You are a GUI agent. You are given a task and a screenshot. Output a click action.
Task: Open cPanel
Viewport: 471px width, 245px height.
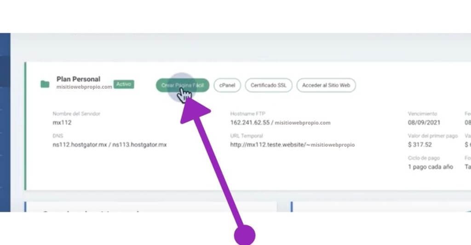tap(227, 85)
